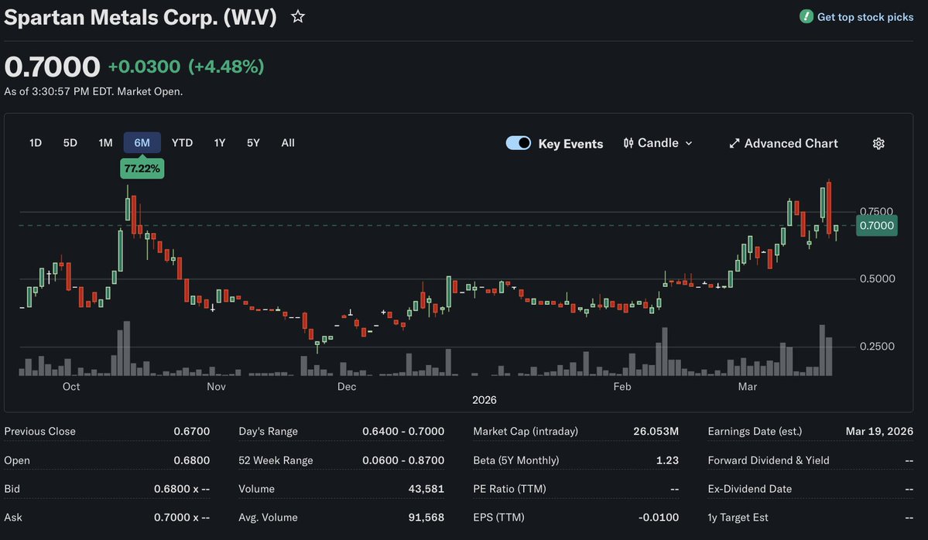The width and height of the screenshot is (928, 540).
Task: Click the Market Cap (intraday) label
Action: coord(526,431)
